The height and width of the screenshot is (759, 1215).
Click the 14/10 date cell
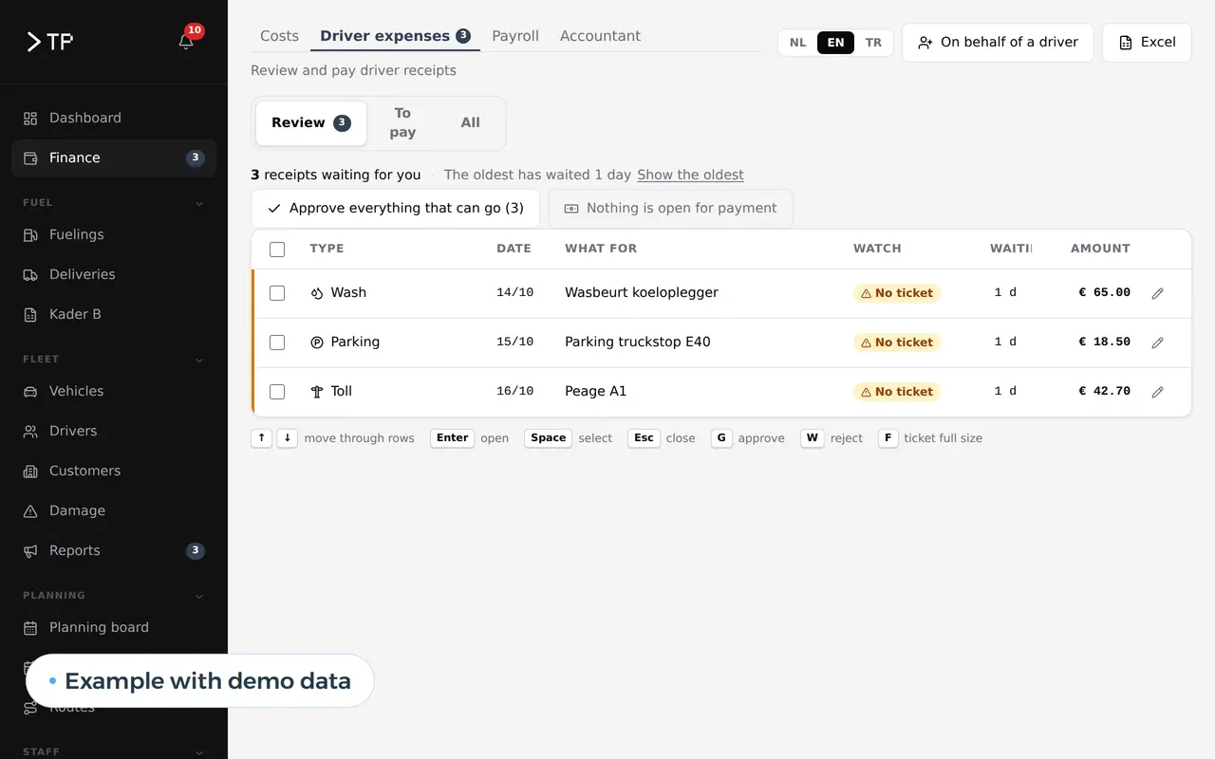coord(515,293)
